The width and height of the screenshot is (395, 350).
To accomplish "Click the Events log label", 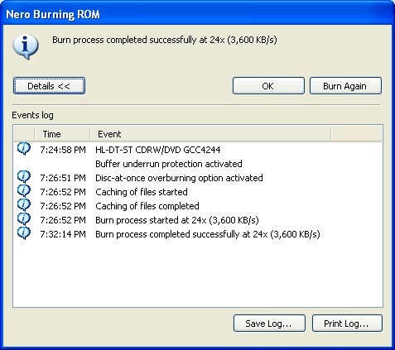I will pyautogui.click(x=32, y=115).
